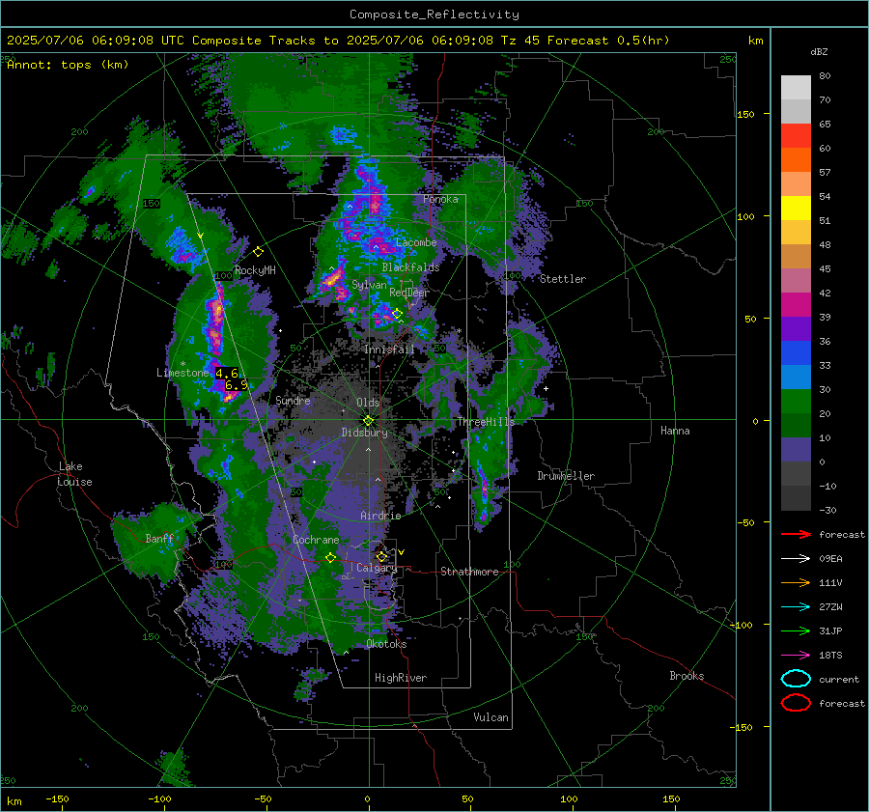
Task: Click the yellow radar-site diamond between Olds and Didsbury
Action: pos(368,421)
